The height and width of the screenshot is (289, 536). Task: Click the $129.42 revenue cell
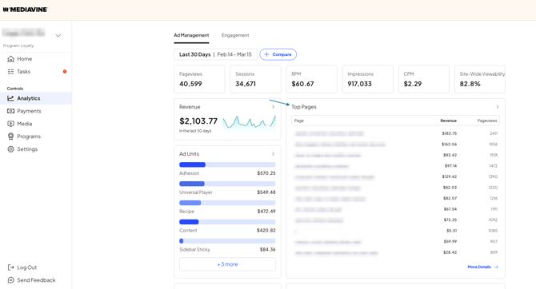click(x=449, y=176)
